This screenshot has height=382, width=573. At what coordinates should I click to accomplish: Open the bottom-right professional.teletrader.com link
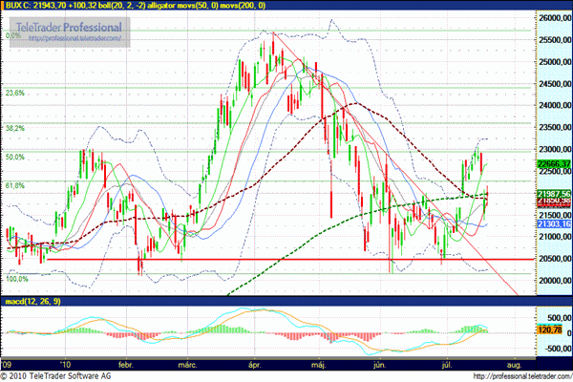515,376
